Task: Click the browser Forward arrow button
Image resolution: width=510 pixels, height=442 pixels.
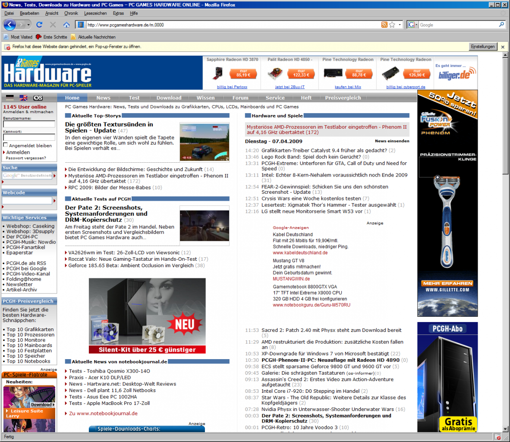Action: (21, 25)
